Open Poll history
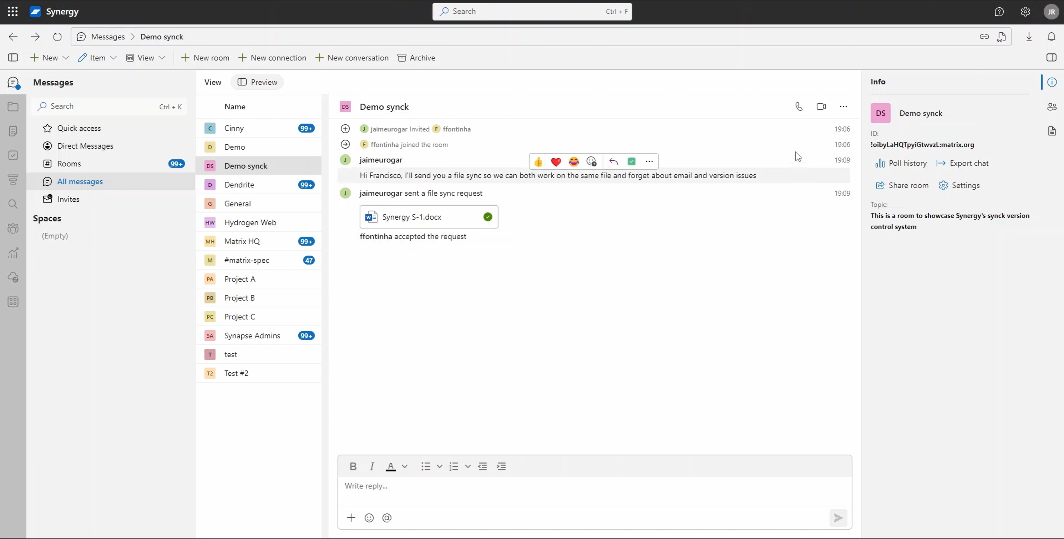 coord(901,163)
